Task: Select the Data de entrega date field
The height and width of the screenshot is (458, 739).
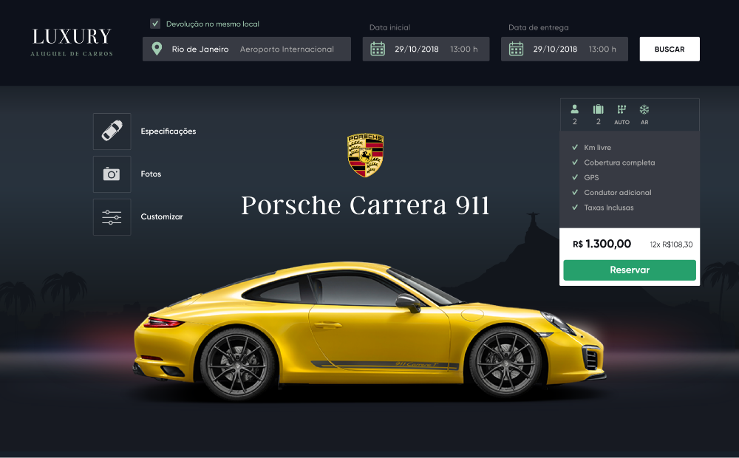Action: pyautogui.click(x=564, y=49)
